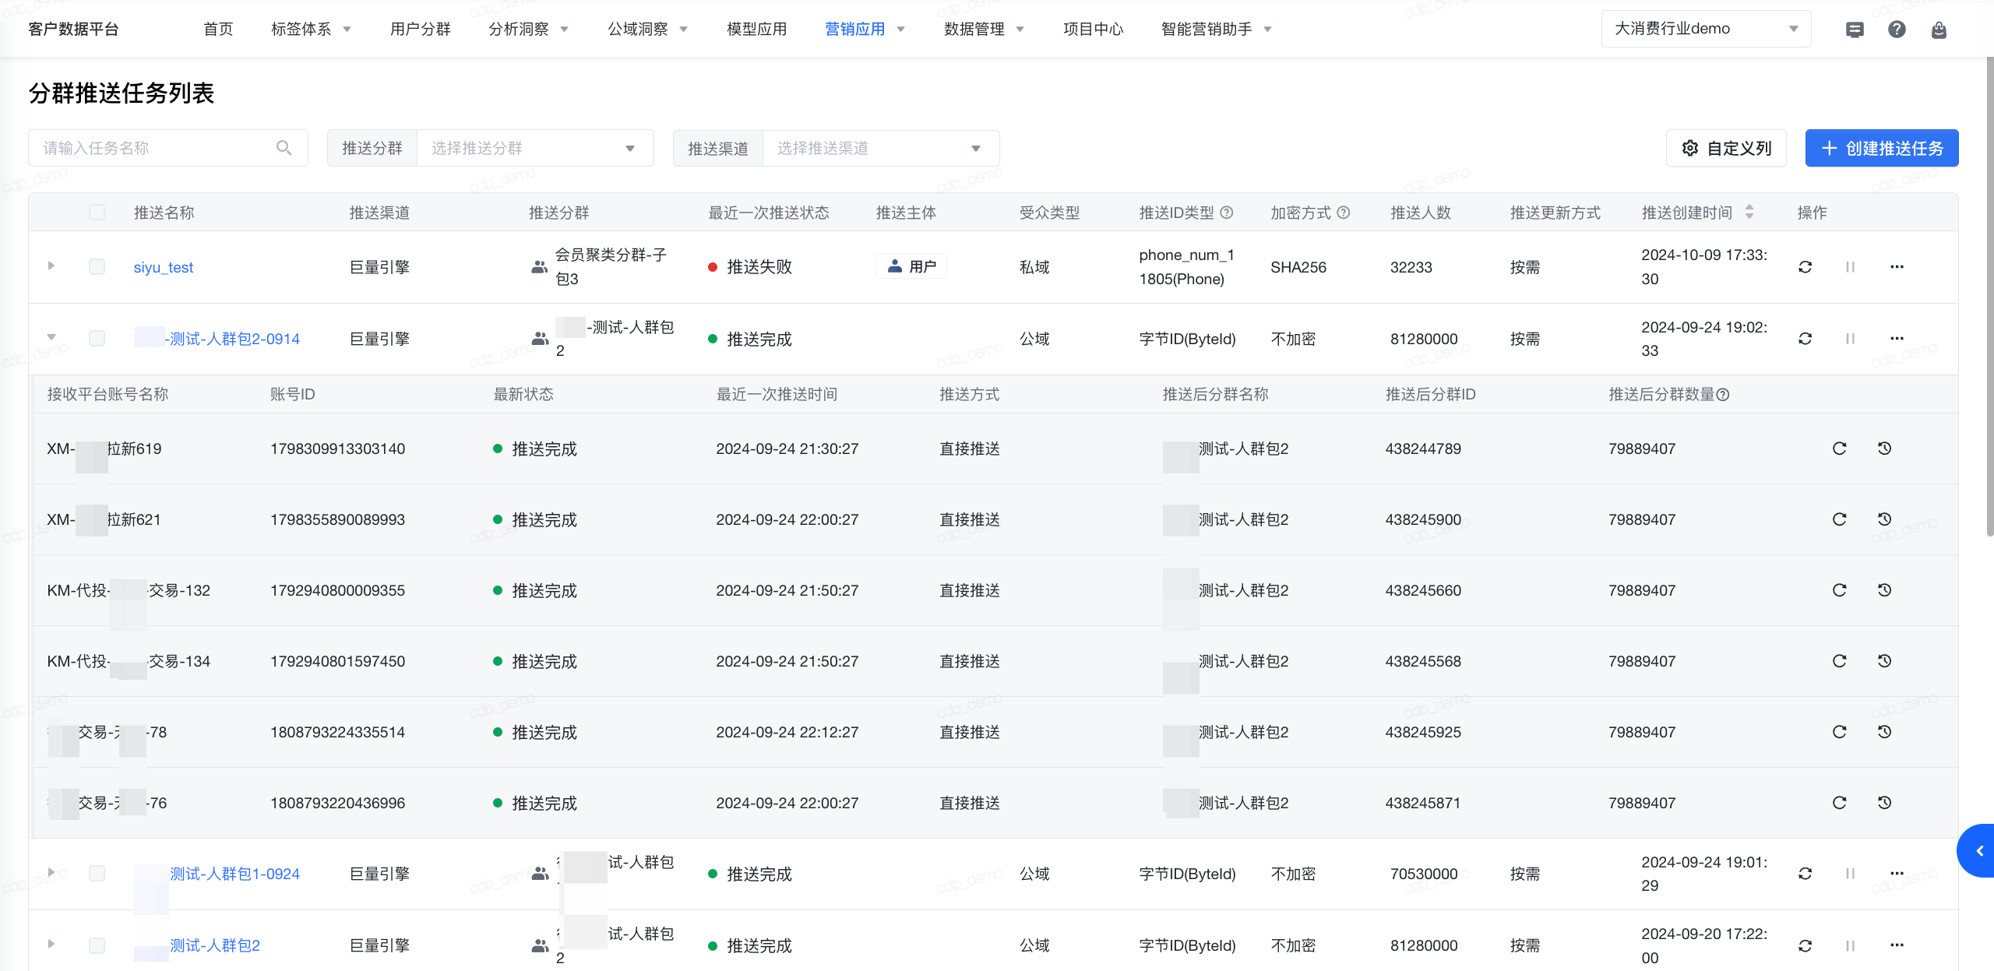View push history for account 1792940800009355

(1884, 590)
